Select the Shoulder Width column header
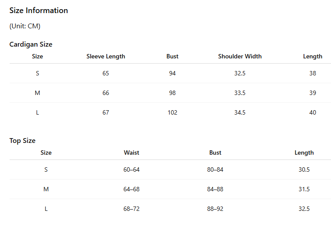The height and width of the screenshot is (227, 331). coord(240,56)
